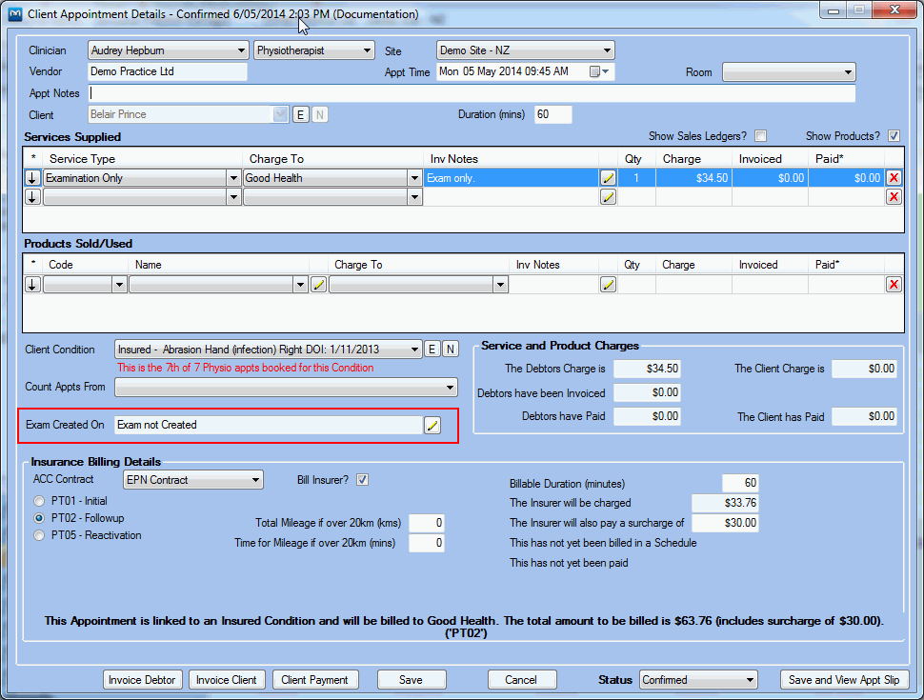Click the Duration (mins) field
This screenshot has width=924, height=700.
point(553,114)
